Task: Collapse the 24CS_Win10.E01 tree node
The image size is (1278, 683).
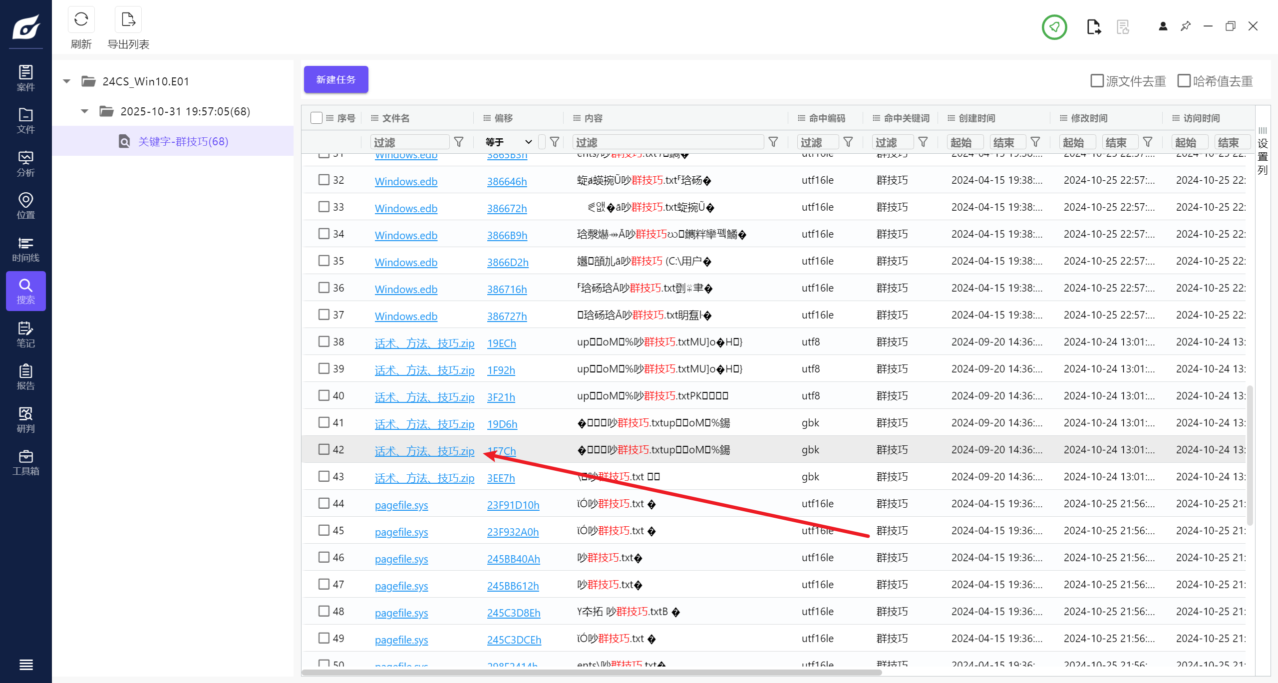Action: [66, 81]
